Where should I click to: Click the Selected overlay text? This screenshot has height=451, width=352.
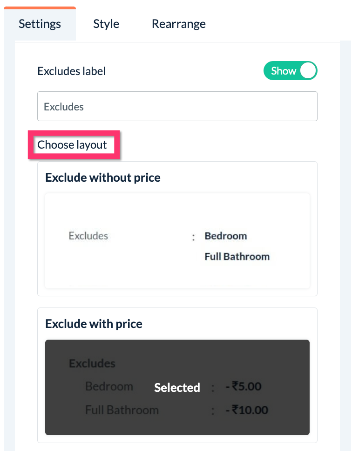pyautogui.click(x=177, y=388)
